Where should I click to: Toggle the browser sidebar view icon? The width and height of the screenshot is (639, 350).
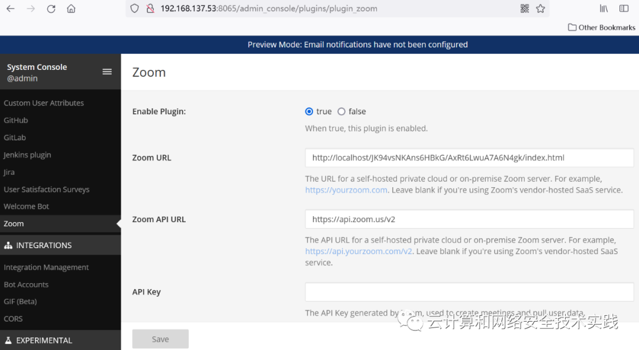624,8
